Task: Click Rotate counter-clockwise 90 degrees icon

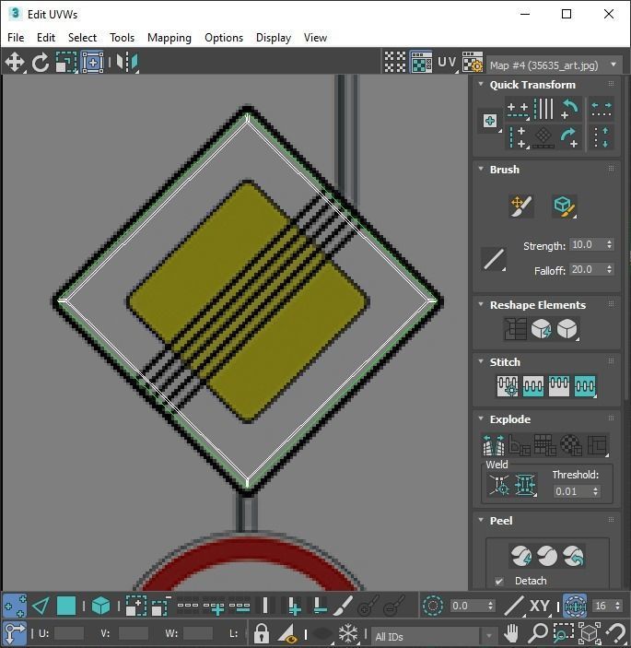Action: click(570, 109)
